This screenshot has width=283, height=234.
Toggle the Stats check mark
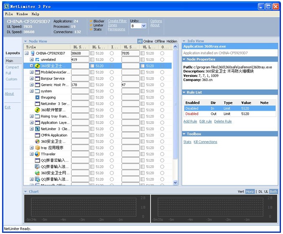click(x=91, y=29)
